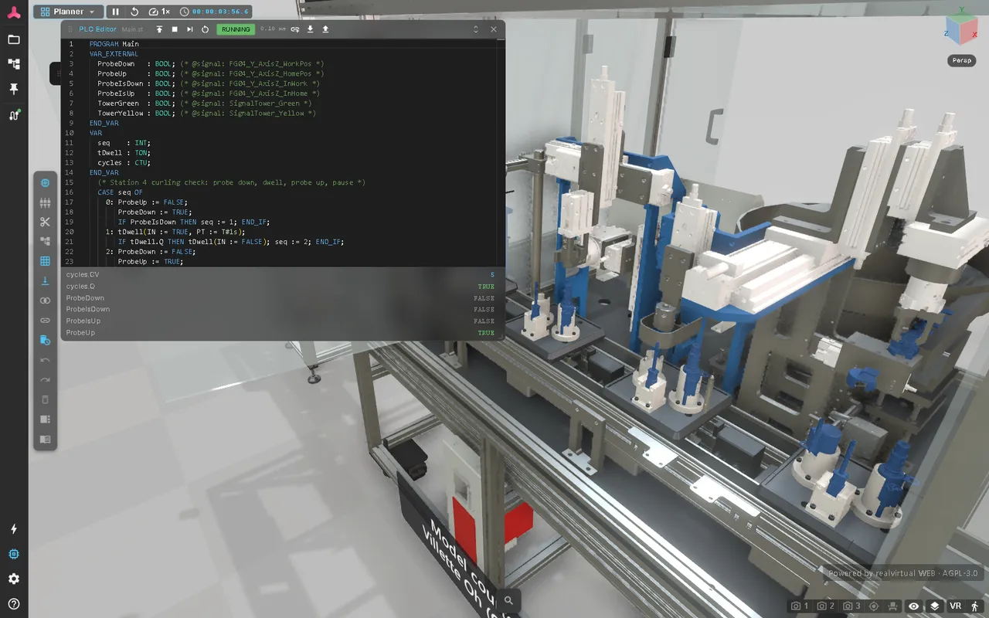Change the 1x simulation speed
The height and width of the screenshot is (618, 989).
pos(159,12)
